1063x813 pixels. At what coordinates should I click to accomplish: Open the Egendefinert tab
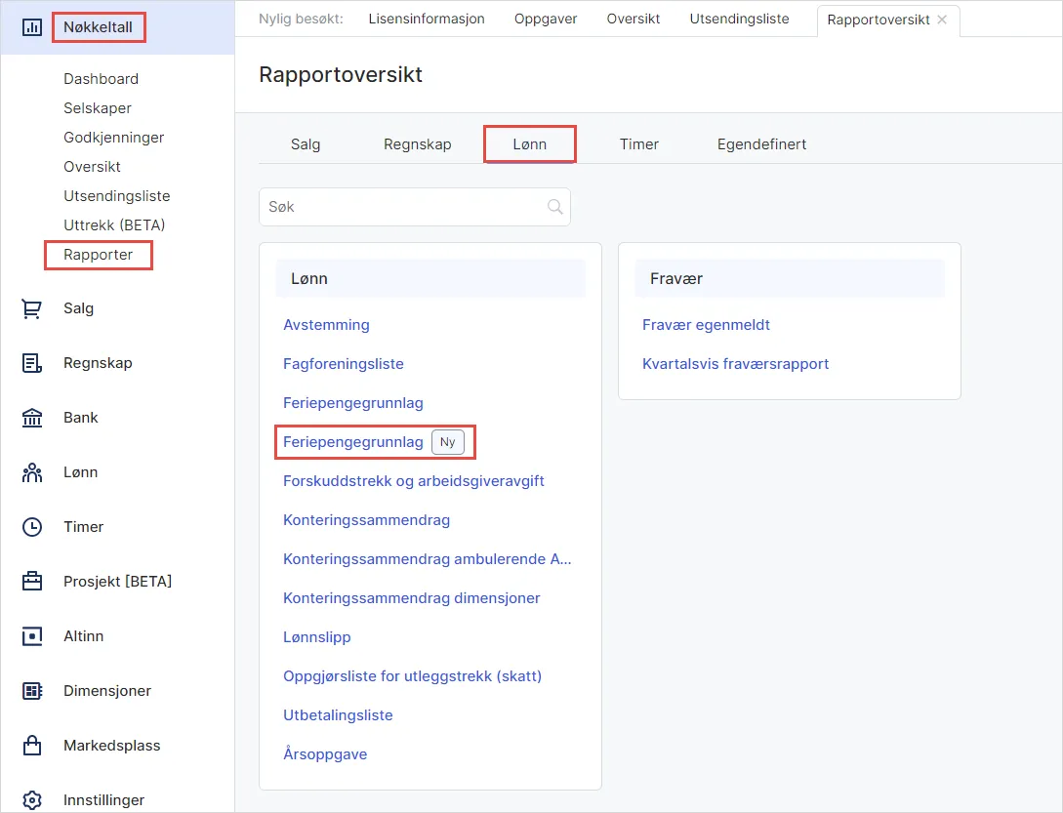coord(761,143)
